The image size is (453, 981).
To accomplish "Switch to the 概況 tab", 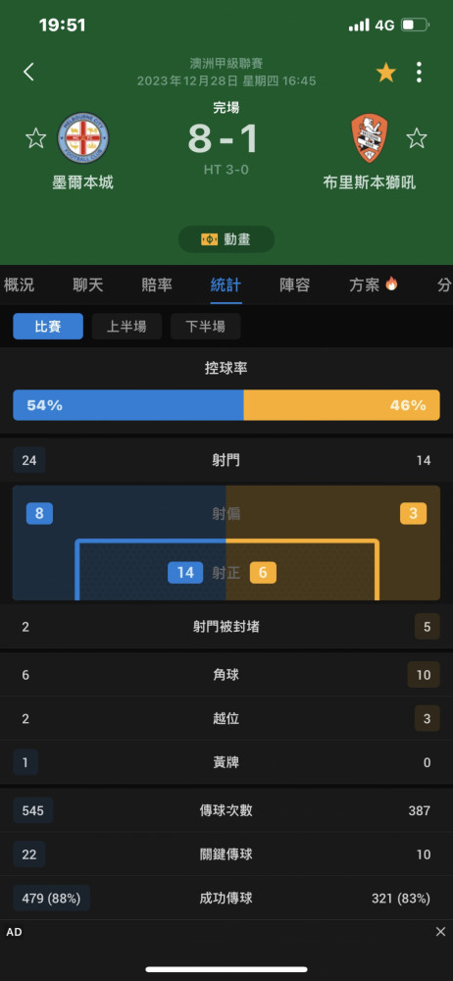I will (x=19, y=285).
